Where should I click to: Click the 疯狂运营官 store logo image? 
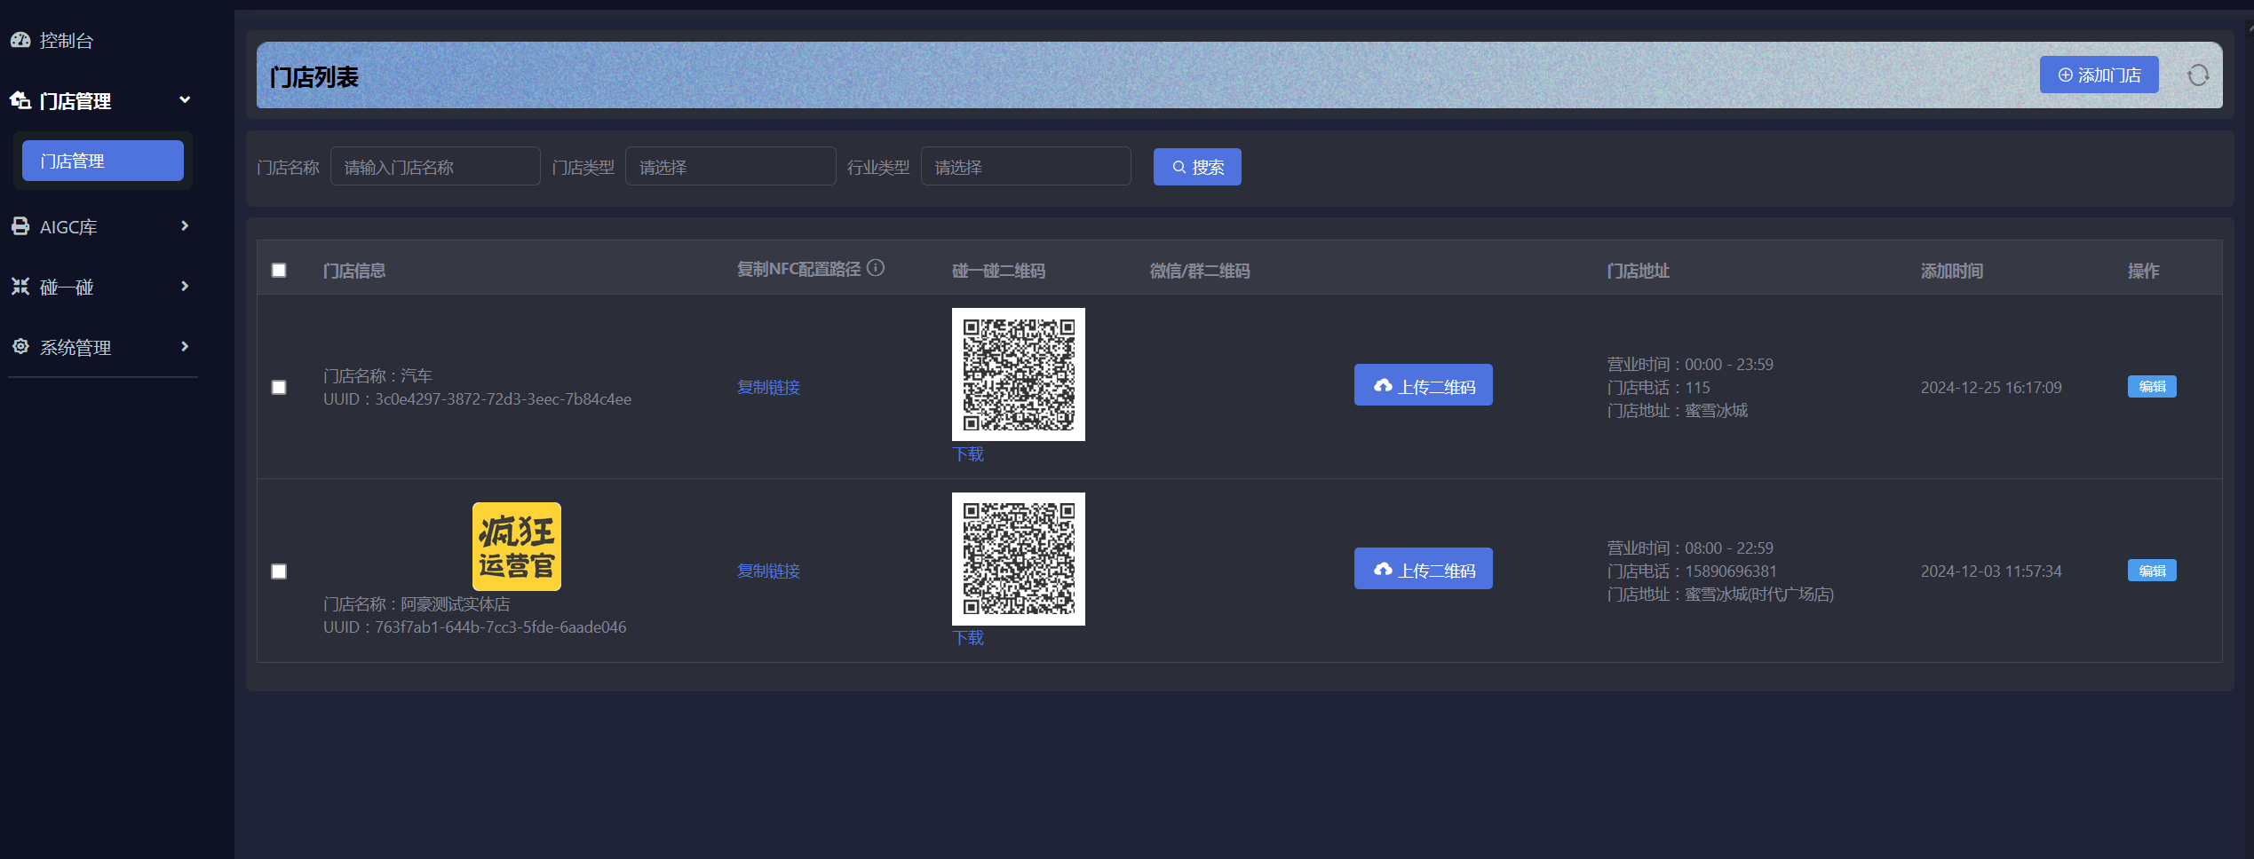[516, 547]
